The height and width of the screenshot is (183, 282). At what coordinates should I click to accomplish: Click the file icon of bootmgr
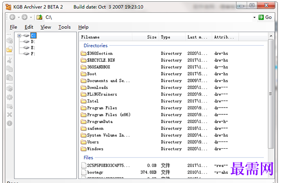click(x=84, y=172)
